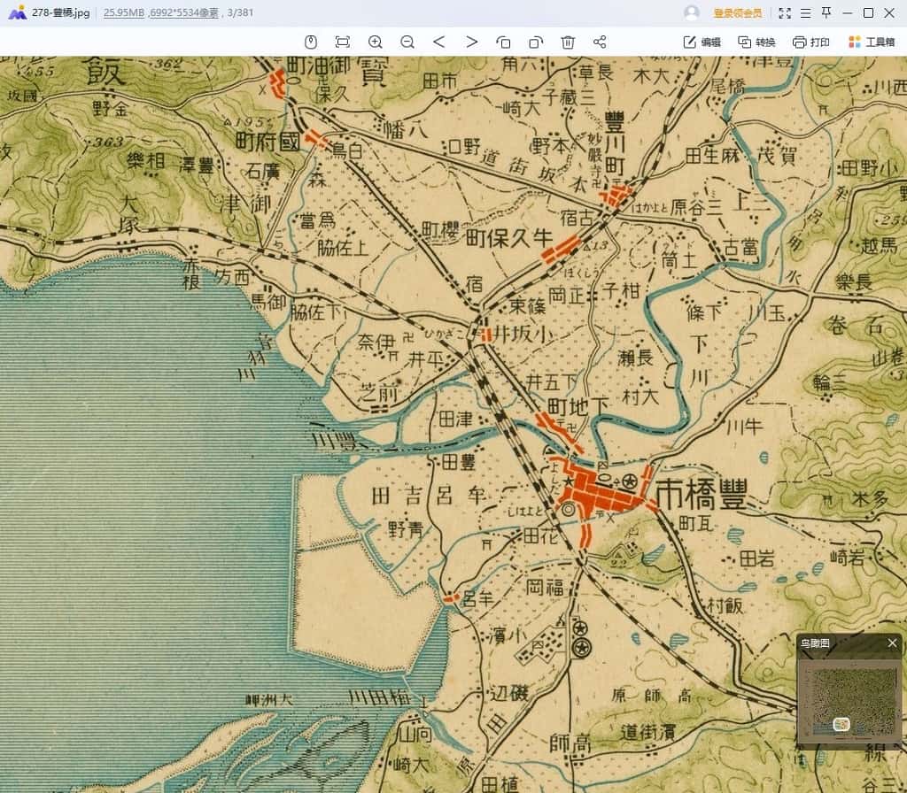Click the file name 278-豐橋.jpg
This screenshot has width=907, height=793.
[61, 12]
